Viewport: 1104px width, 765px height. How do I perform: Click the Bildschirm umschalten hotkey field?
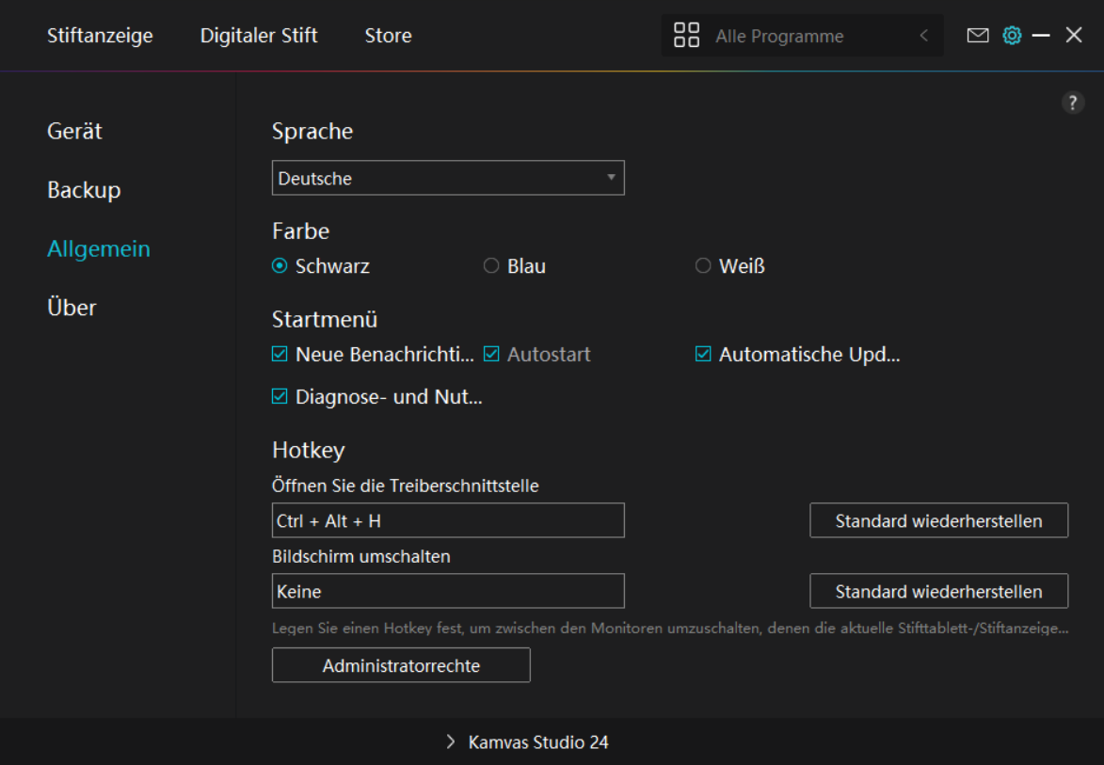pos(448,591)
